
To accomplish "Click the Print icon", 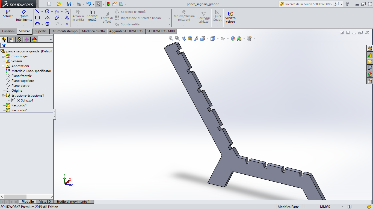I will (x=79, y=4).
